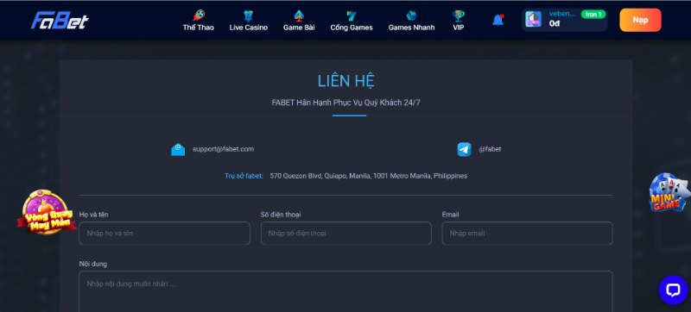Open the VIP page
691x312 pixels.
click(459, 21)
